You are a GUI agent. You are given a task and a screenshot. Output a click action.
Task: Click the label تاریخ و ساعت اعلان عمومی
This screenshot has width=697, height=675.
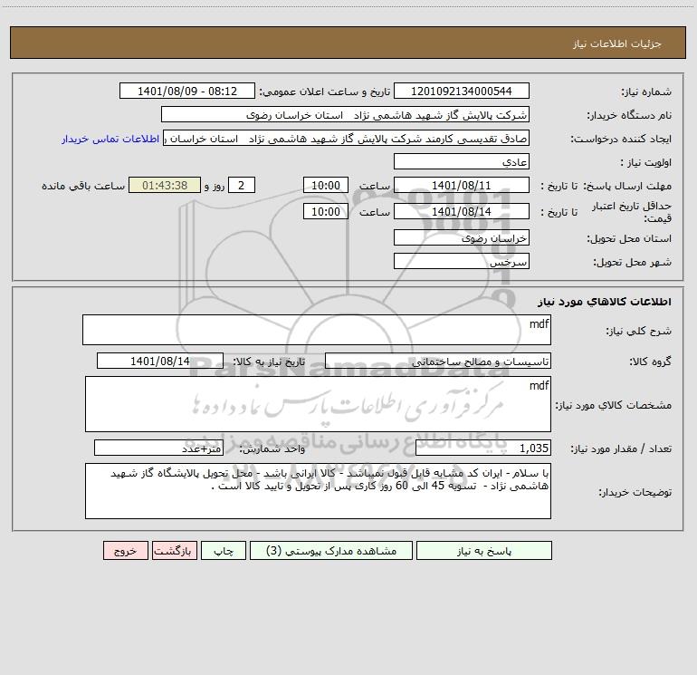325,92
